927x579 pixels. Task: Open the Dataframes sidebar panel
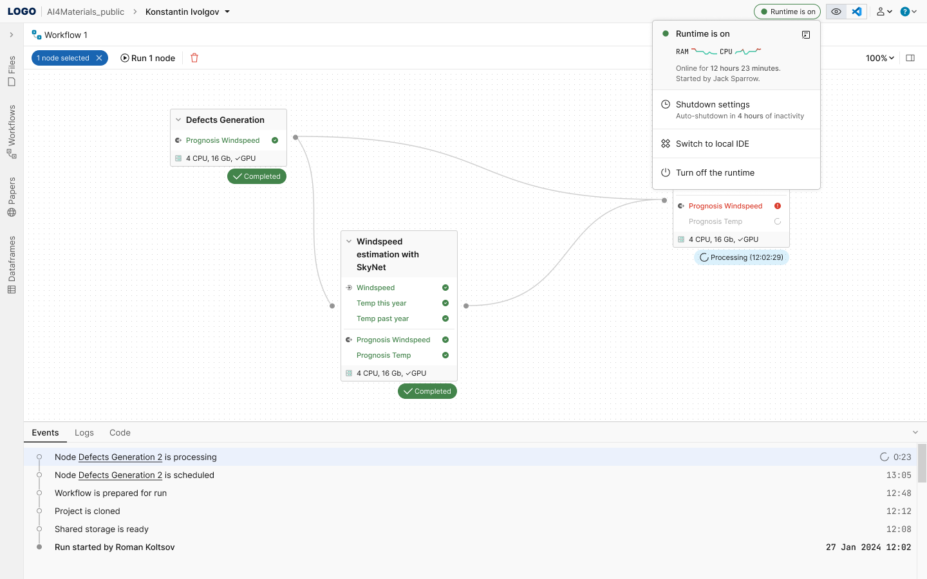click(x=12, y=264)
